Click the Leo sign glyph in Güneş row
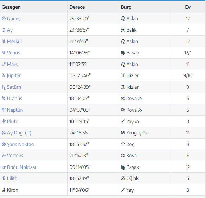 [x=123, y=19]
